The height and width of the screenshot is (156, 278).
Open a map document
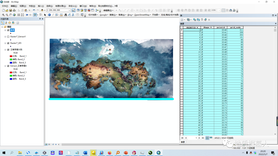7,10
